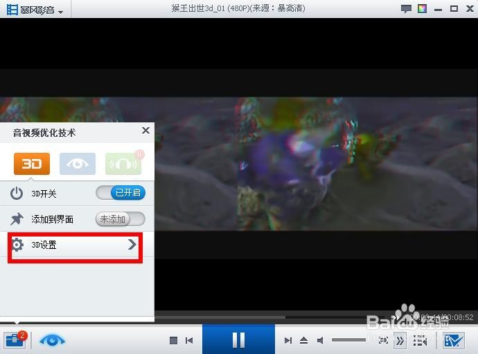The height and width of the screenshot is (354, 478).
Task: Expand 3D设置 via its chevron arrow
Action: 132,244
